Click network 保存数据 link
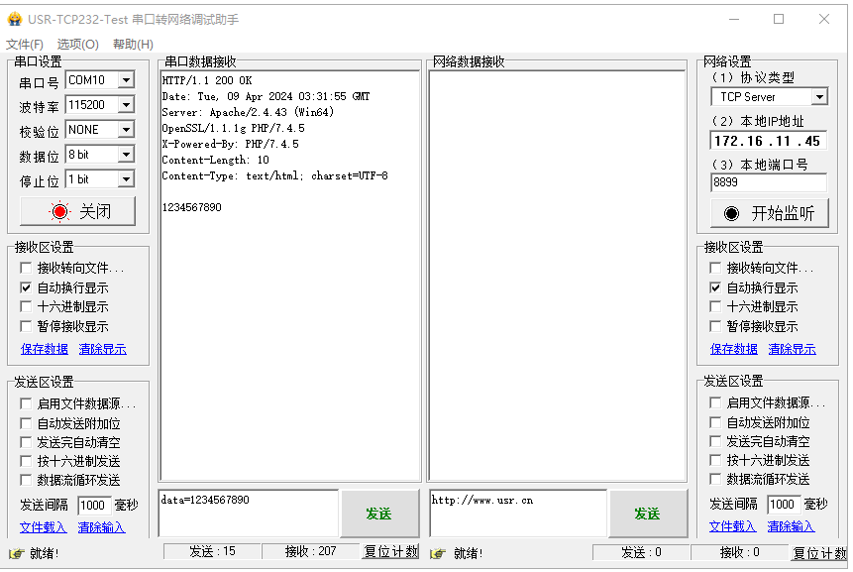 click(734, 349)
